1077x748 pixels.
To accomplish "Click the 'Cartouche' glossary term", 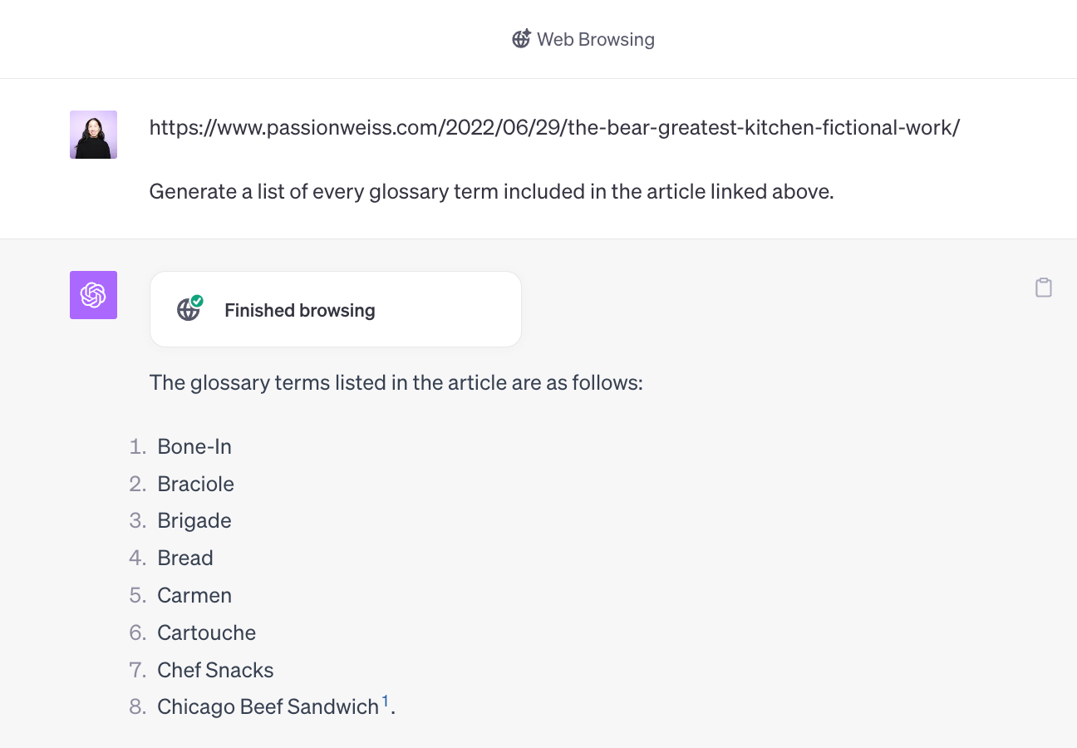I will [207, 632].
